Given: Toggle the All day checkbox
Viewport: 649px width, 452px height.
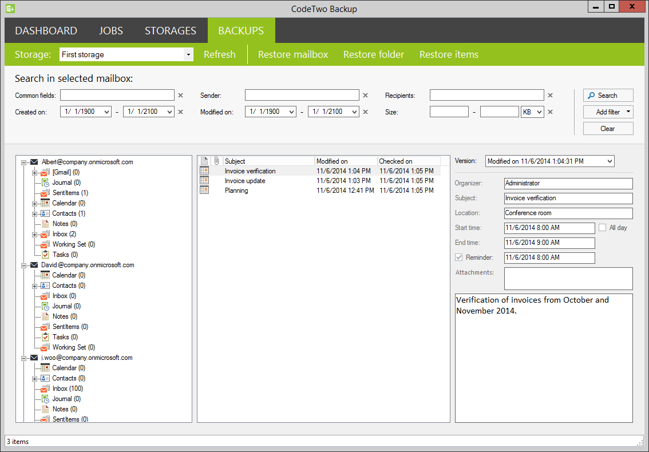Looking at the screenshot, I should click(x=602, y=228).
